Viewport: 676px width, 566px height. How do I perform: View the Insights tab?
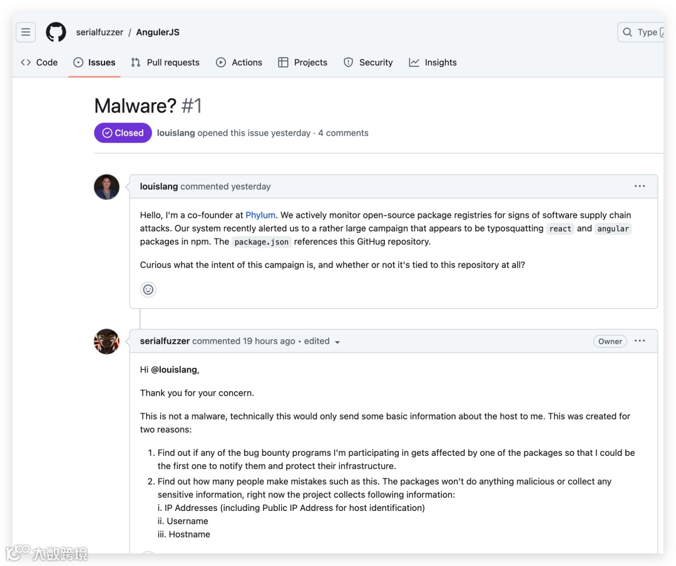[433, 63]
